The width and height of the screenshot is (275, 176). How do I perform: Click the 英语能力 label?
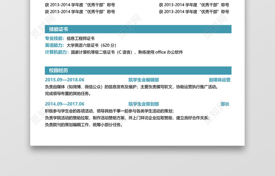[x=55, y=45]
